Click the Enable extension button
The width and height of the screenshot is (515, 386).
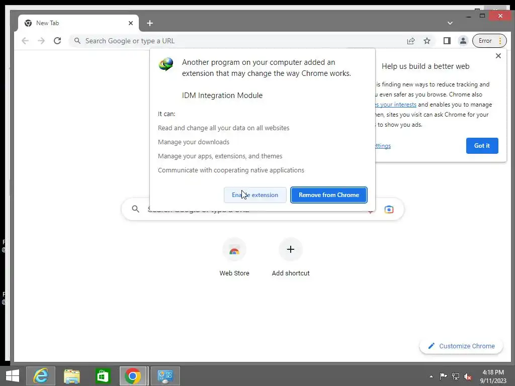coord(255,195)
